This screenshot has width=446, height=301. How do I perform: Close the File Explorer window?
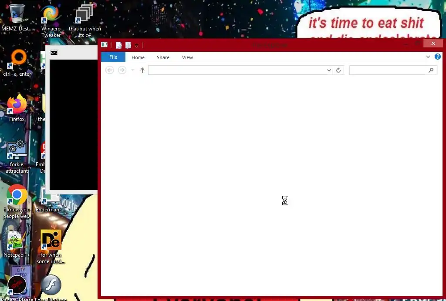[x=433, y=43]
